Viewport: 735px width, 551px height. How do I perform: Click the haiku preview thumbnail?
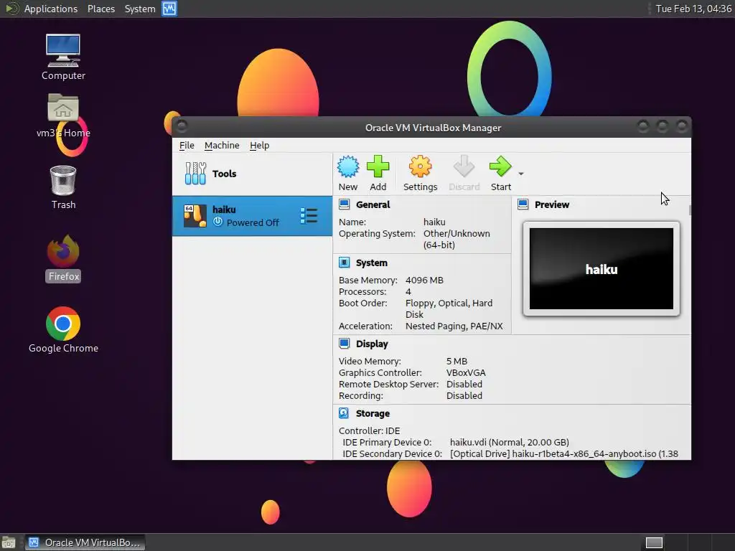point(601,268)
